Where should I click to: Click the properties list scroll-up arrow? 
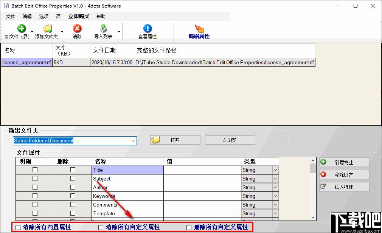tap(313, 160)
